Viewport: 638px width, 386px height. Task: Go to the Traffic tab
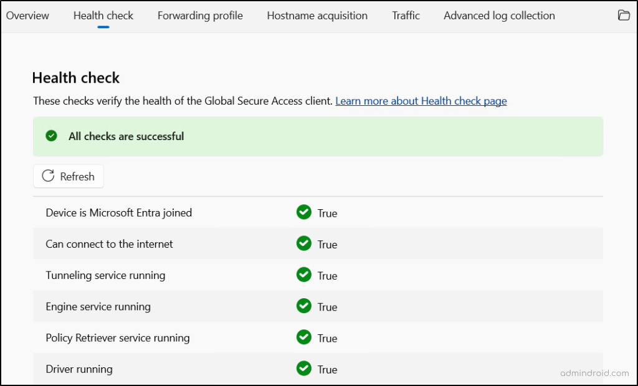(x=406, y=16)
